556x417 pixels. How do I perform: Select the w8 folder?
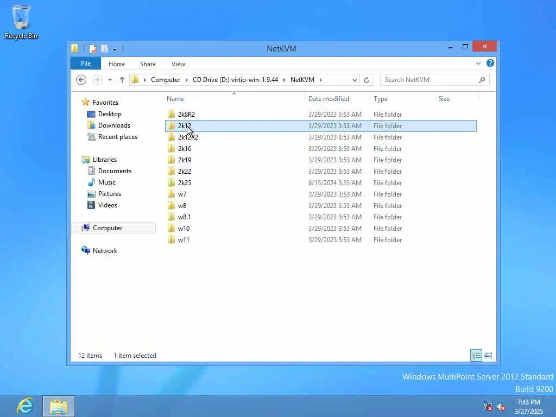click(x=182, y=206)
